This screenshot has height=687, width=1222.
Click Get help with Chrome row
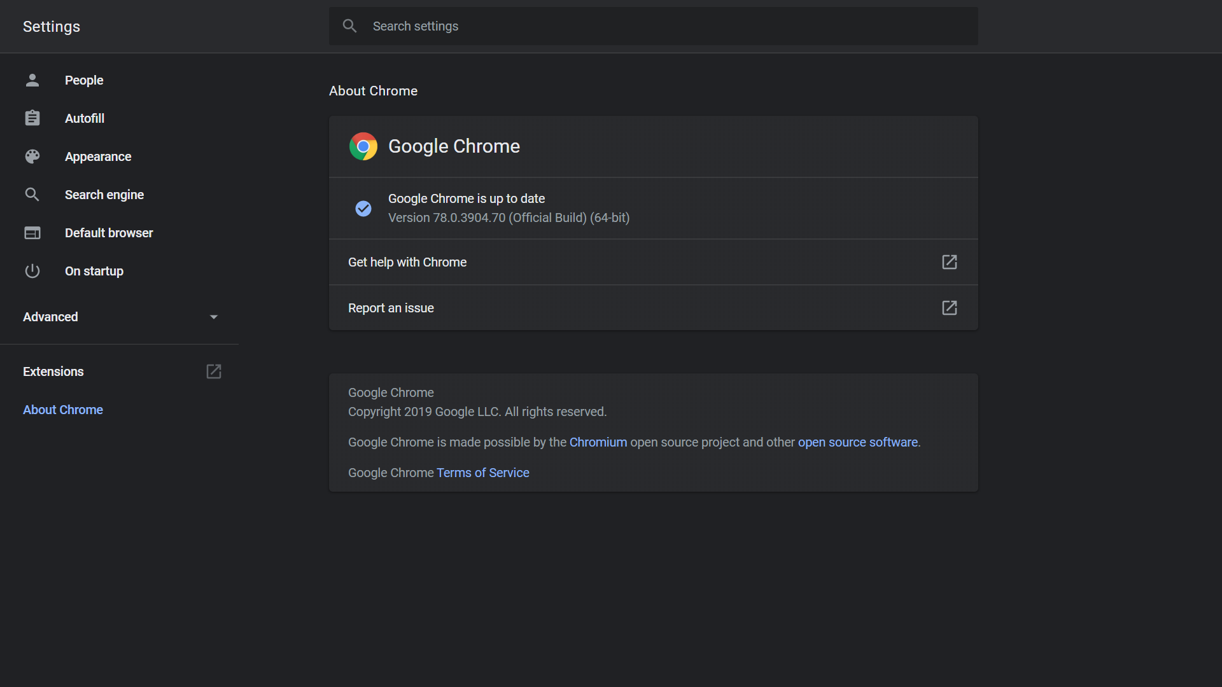click(654, 262)
